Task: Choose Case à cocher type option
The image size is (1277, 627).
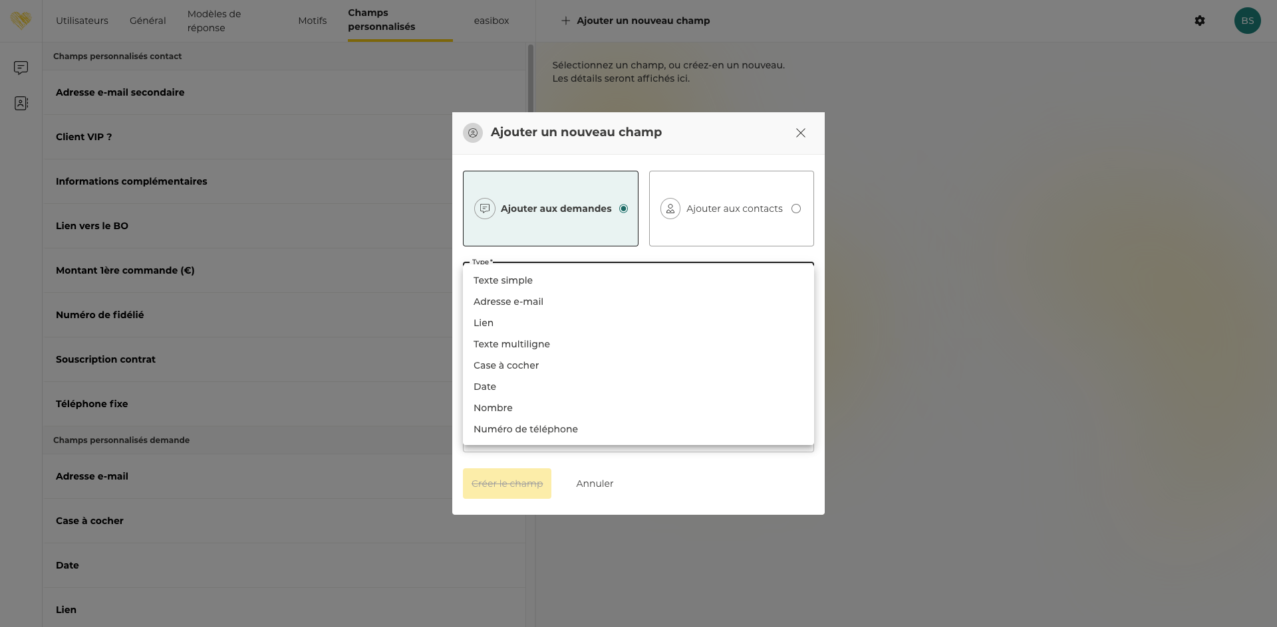Action: [x=506, y=365]
